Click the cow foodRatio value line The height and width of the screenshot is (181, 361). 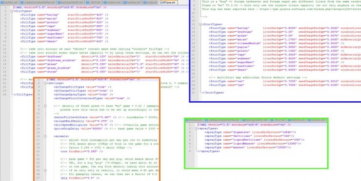click(81, 151)
